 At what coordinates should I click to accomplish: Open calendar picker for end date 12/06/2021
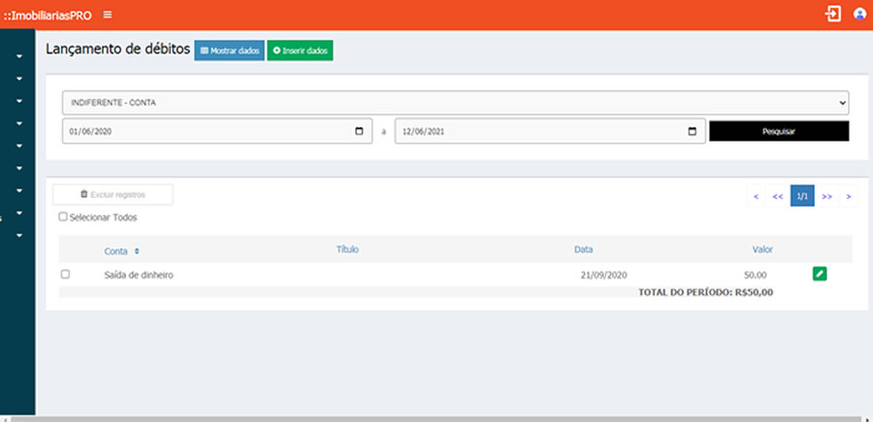[692, 131]
